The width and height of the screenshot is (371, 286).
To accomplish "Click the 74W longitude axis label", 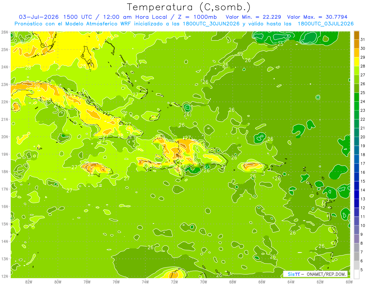I will pyautogui.click(x=145, y=282).
